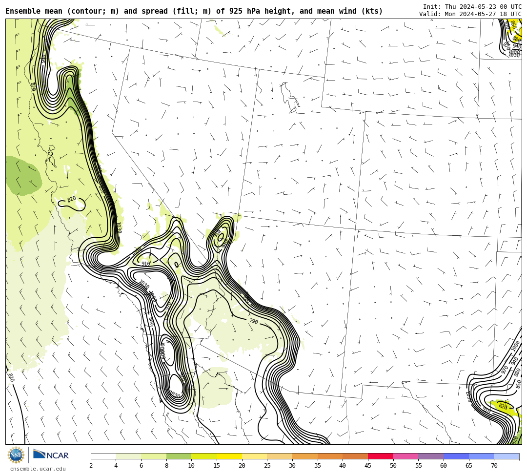Click the colorbar tick label 2
Viewport: 527px width, 475px height.
pyautogui.click(x=91, y=466)
